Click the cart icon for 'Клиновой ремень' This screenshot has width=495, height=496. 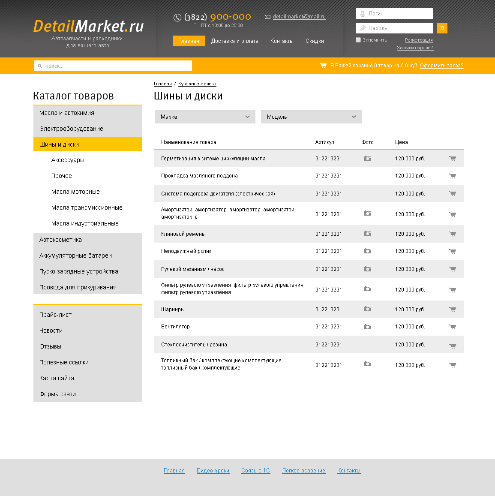453,234
